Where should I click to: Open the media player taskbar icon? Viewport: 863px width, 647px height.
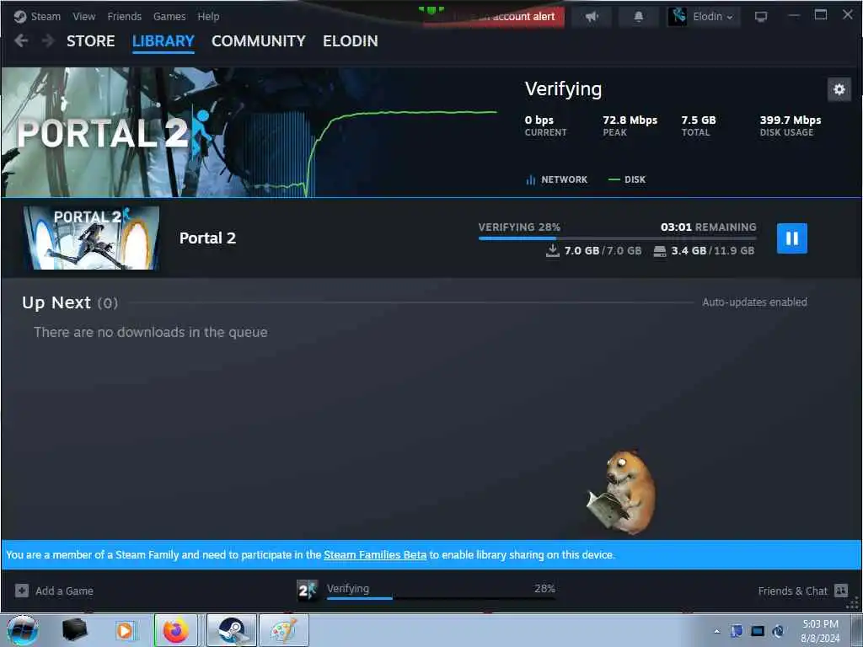pyautogui.click(x=126, y=630)
